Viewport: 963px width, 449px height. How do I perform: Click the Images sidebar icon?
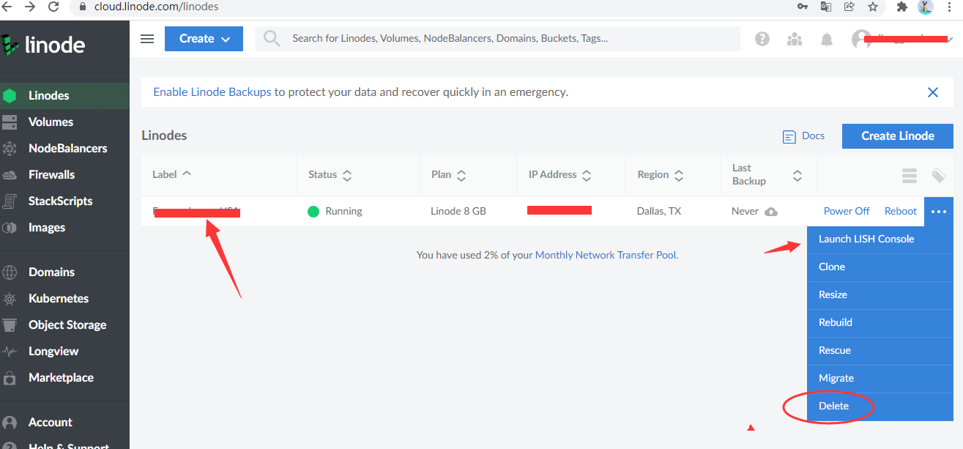pyautogui.click(x=10, y=227)
